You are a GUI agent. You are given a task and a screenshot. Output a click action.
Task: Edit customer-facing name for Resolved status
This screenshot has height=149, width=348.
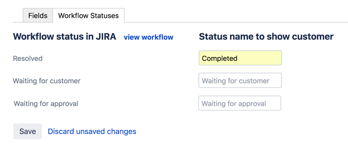coord(240,58)
